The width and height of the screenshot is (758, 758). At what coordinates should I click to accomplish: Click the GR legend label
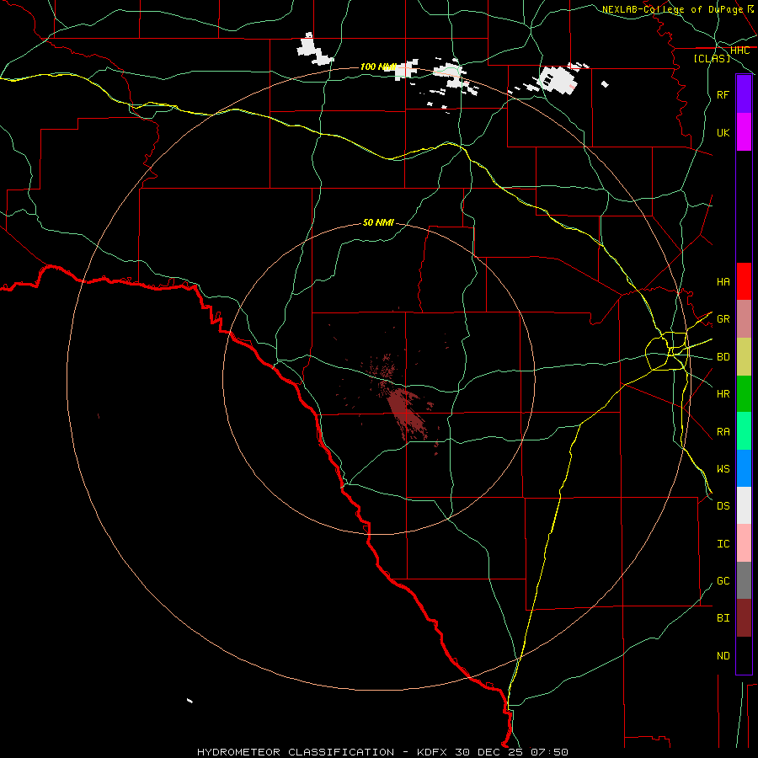click(723, 319)
